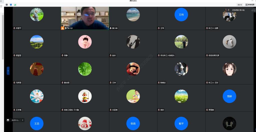Viewport: 256px width, 132px height.
Task: Click the muted microphone icon next to 王玮
Action: (x=159, y=28)
